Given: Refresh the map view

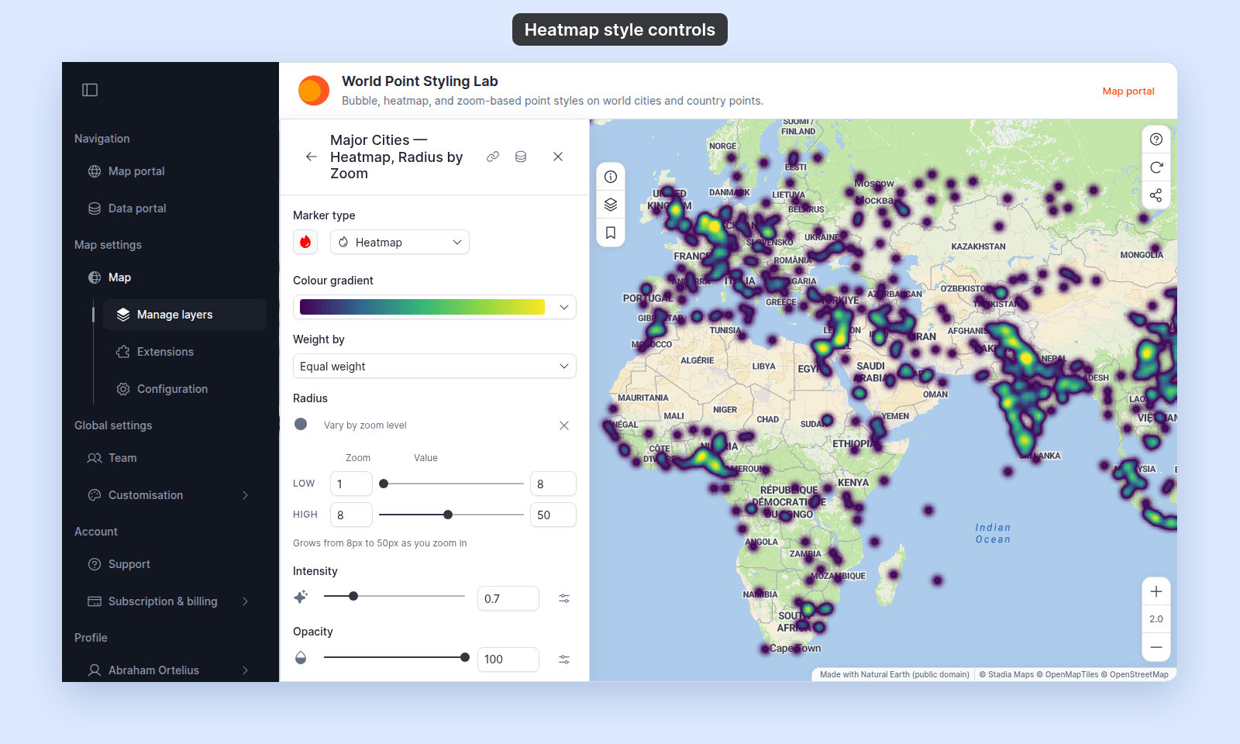Looking at the screenshot, I should [1156, 167].
